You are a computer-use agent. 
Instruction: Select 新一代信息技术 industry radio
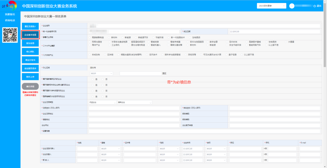tap(169, 37)
